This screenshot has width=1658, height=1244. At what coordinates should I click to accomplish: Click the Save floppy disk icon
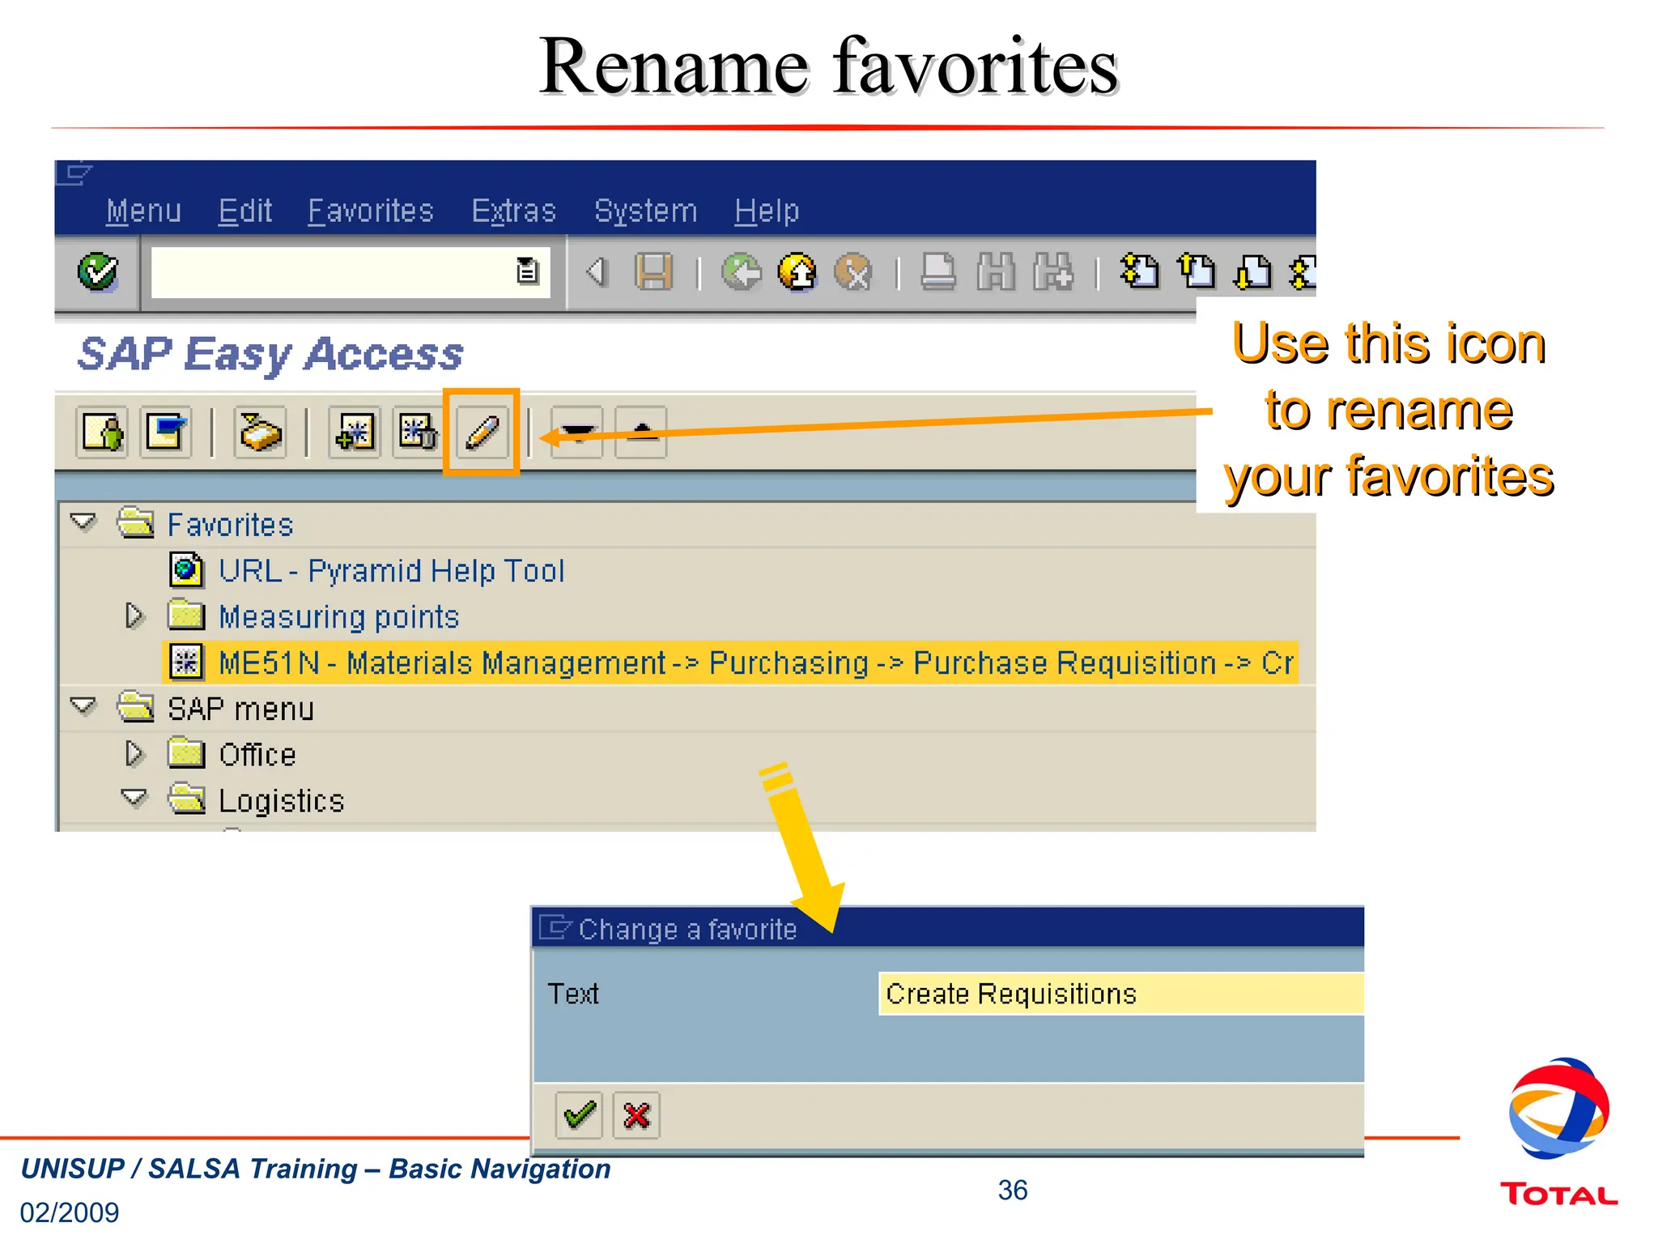point(654,271)
